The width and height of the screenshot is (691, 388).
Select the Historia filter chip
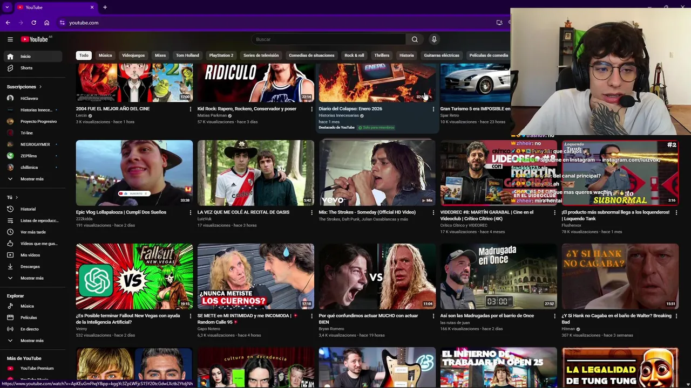[x=407, y=55]
